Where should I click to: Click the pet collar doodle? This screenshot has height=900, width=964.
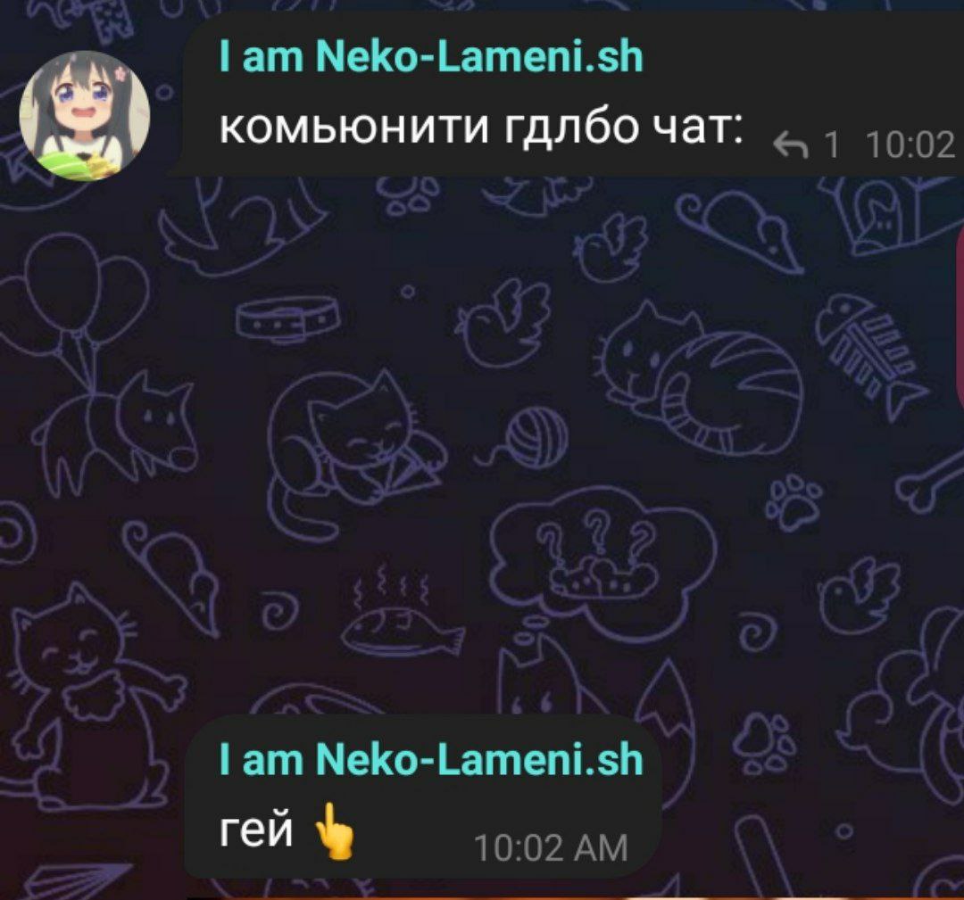tap(288, 318)
